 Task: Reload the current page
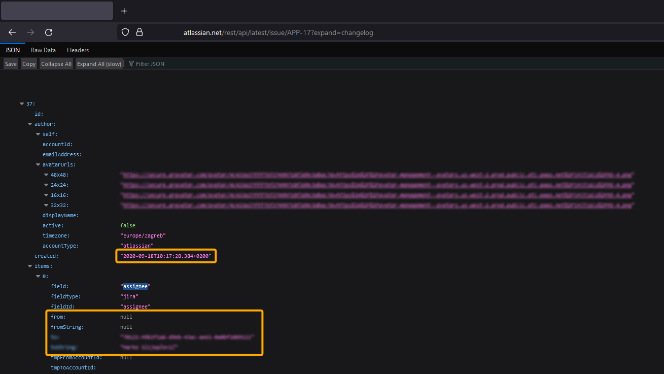pyautogui.click(x=48, y=32)
